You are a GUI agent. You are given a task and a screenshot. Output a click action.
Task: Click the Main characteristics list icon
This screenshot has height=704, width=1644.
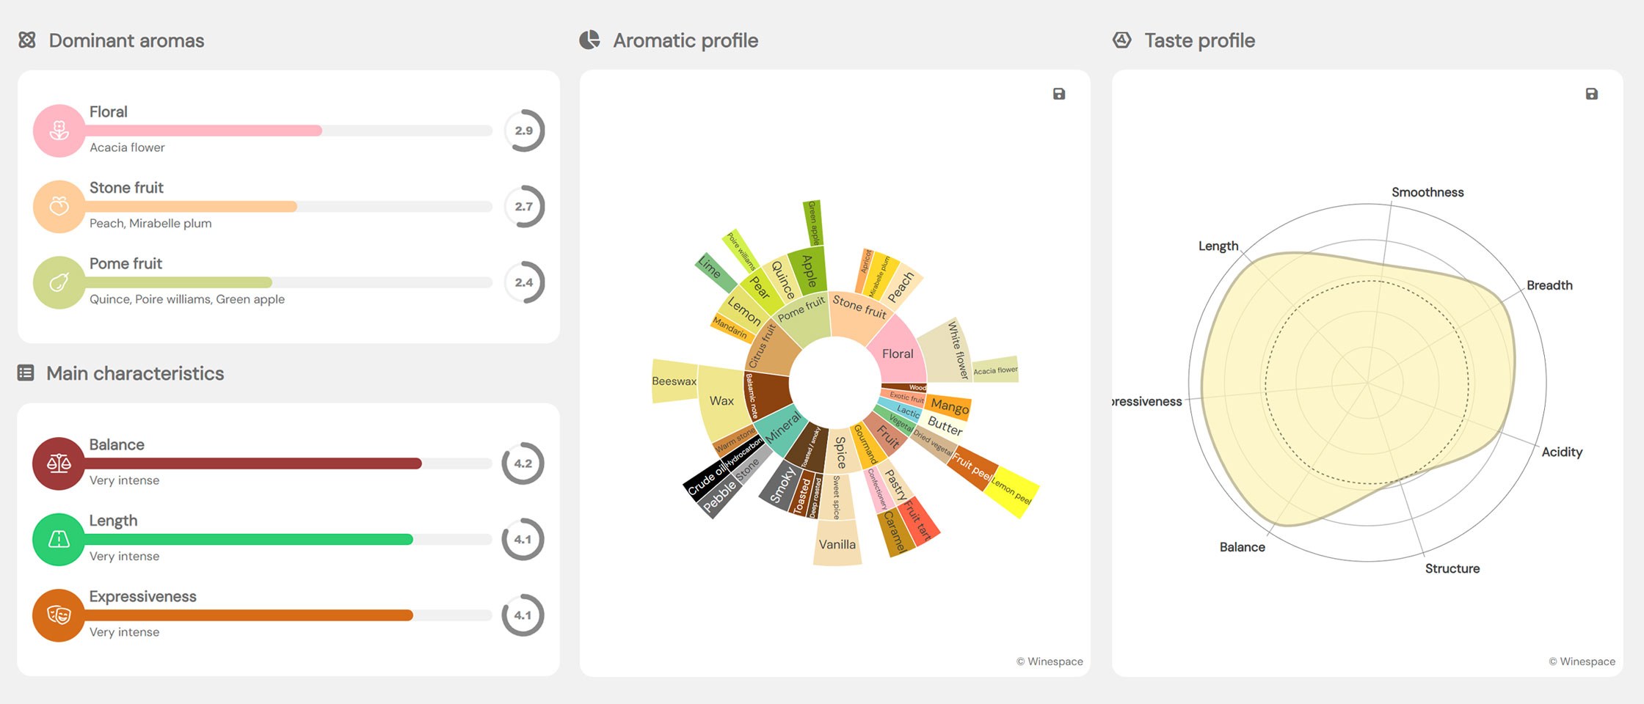pos(26,373)
